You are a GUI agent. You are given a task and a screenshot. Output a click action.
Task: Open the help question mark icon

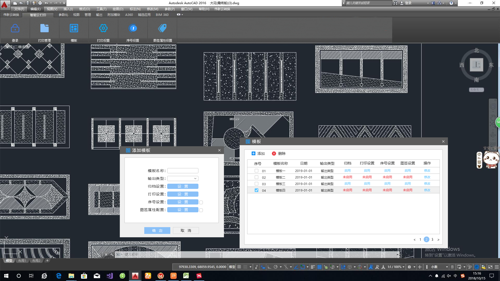[451, 3]
